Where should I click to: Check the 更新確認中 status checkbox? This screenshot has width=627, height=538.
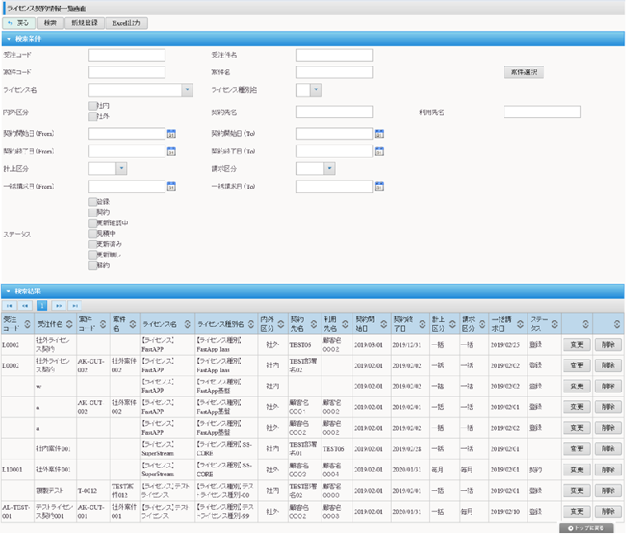tap(92, 223)
